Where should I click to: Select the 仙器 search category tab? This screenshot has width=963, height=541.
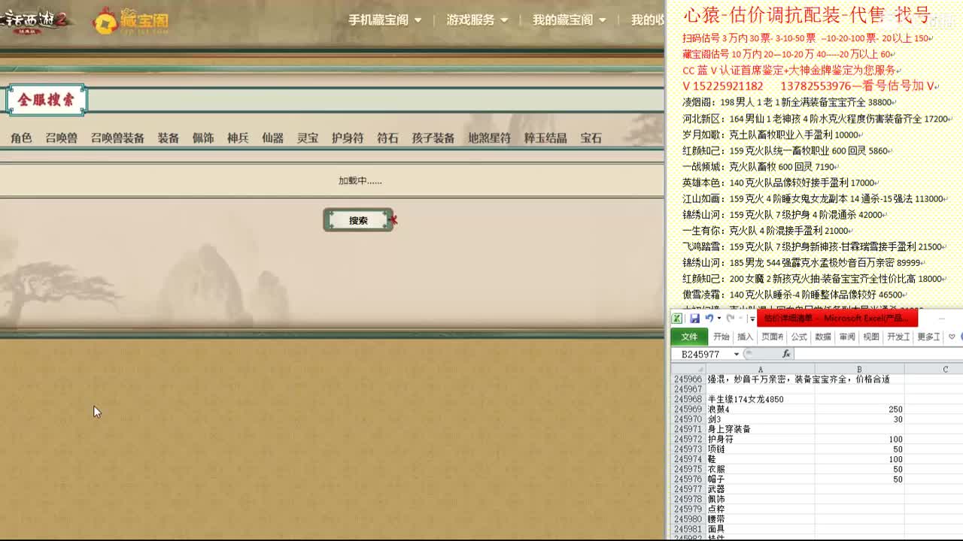pos(272,138)
